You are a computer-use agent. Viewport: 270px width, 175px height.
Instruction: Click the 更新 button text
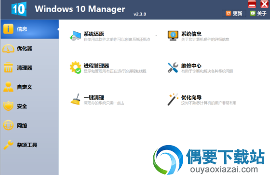tap(237, 13)
